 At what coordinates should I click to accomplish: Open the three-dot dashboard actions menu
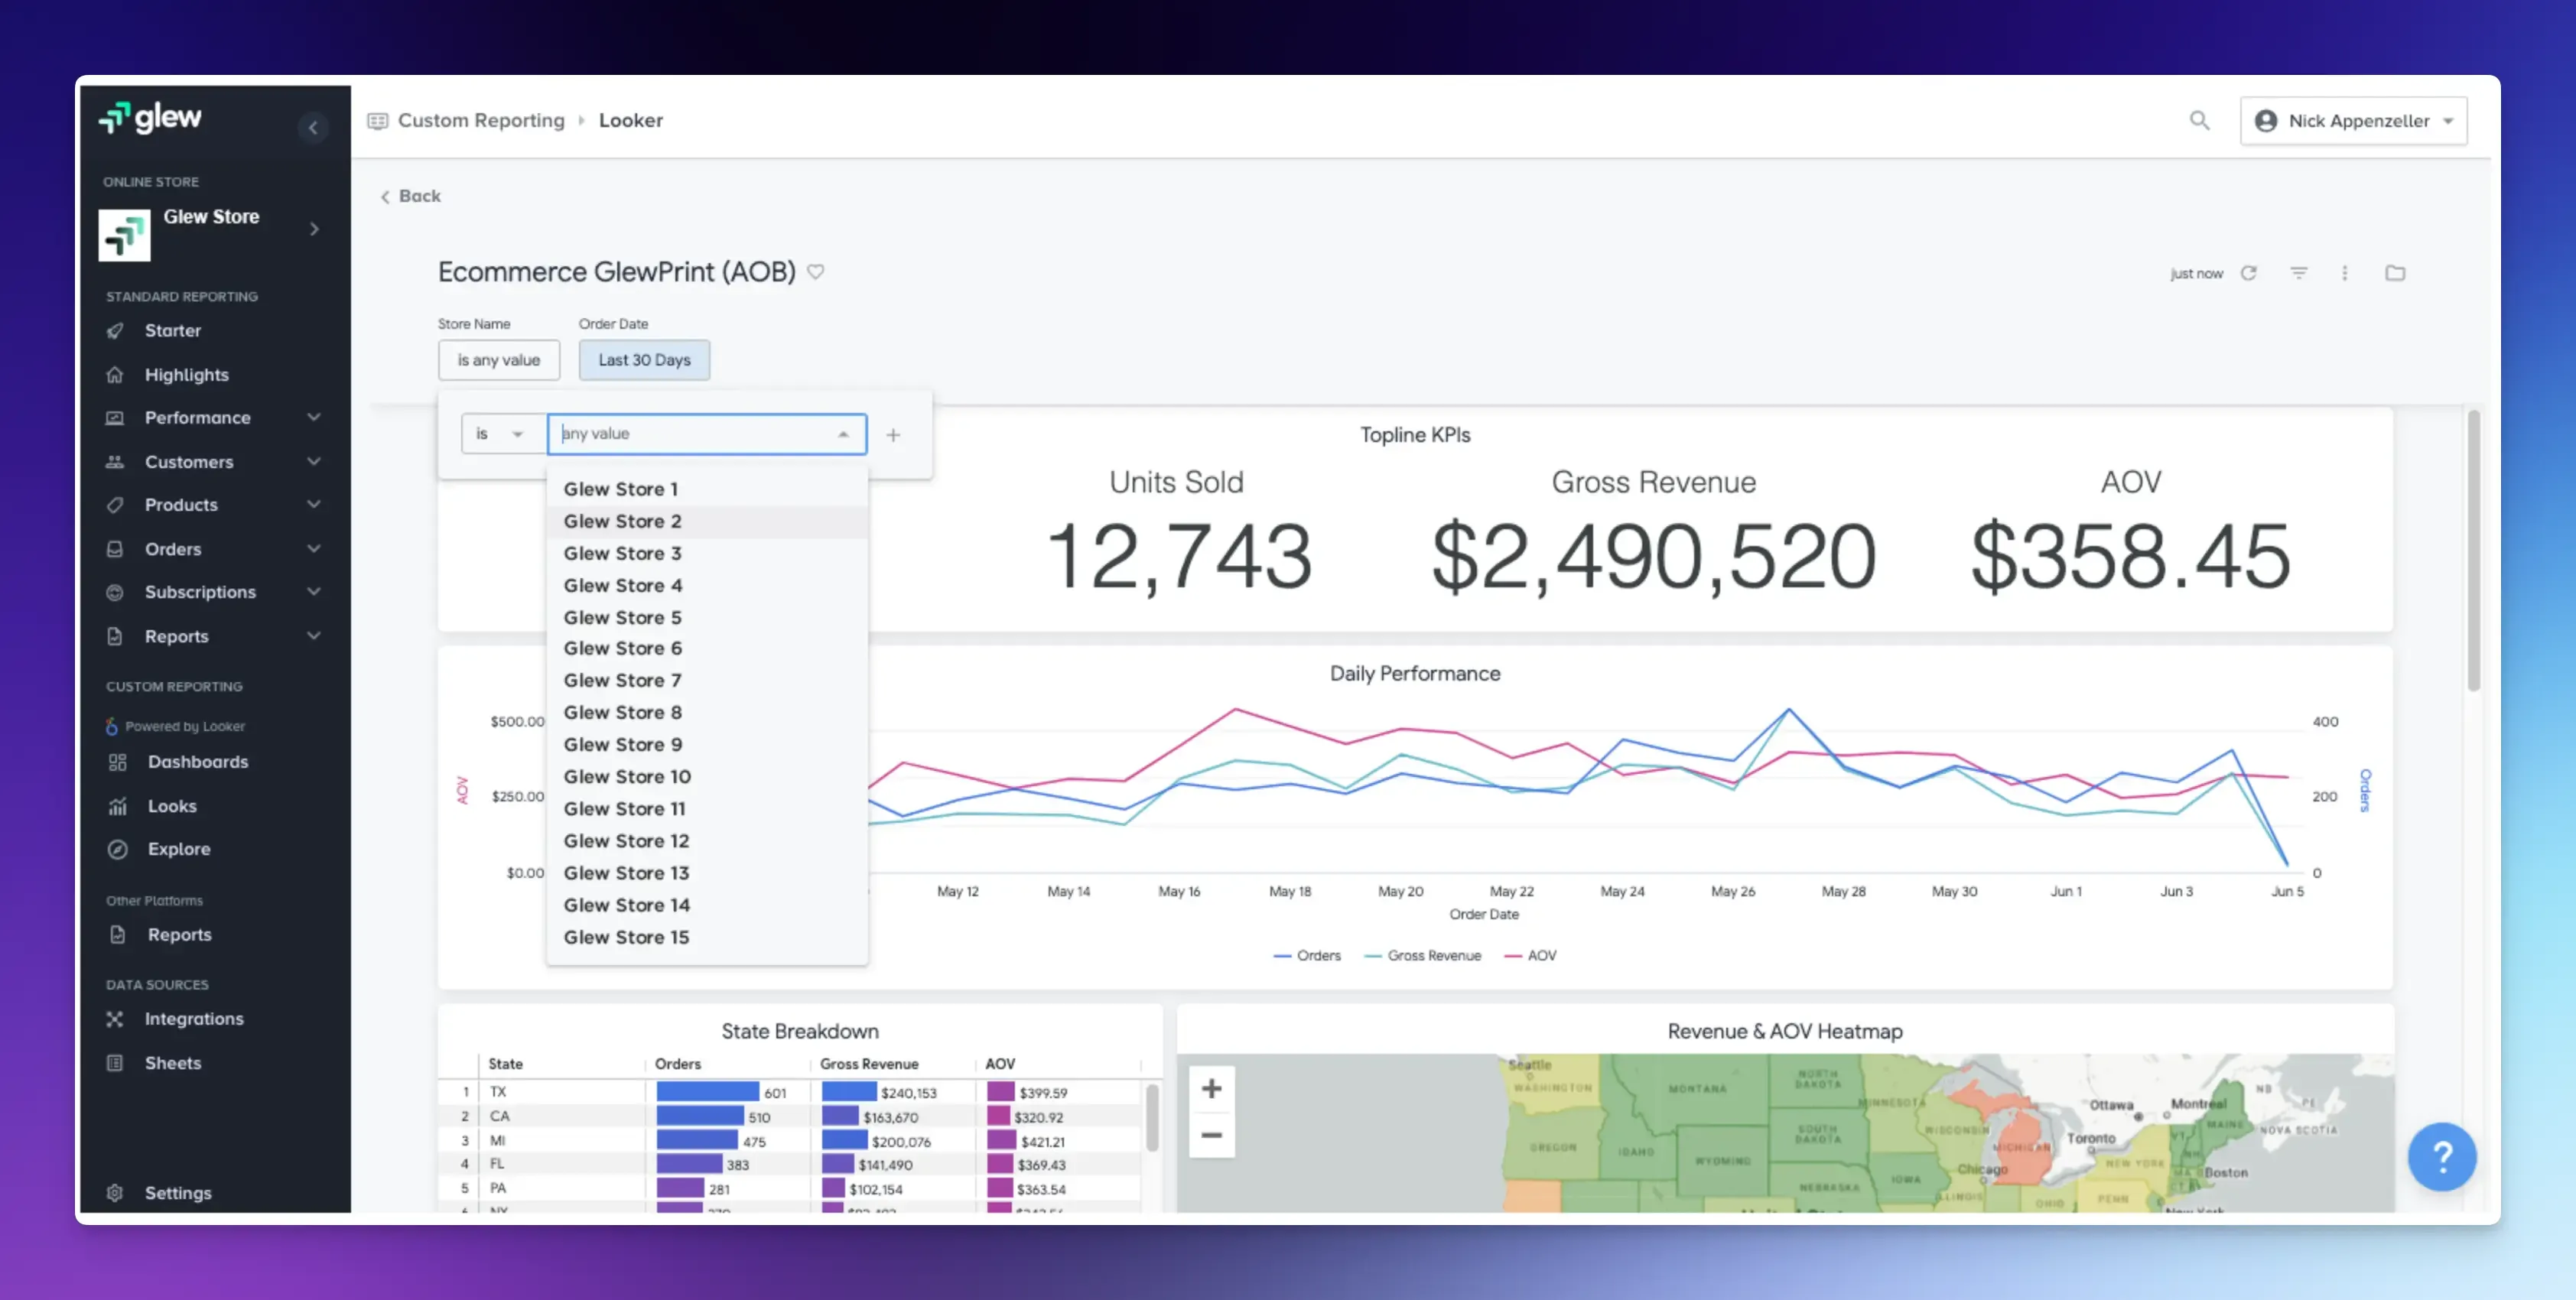click(2345, 273)
